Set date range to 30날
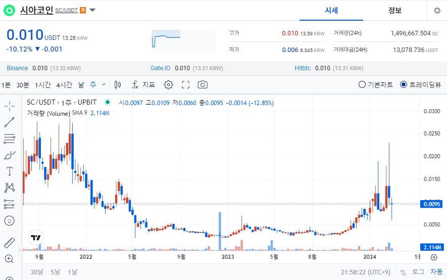Image resolution: width=447 pixels, height=280 pixels. coord(37,272)
